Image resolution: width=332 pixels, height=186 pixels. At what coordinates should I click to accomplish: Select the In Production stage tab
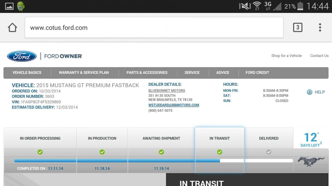(102, 138)
